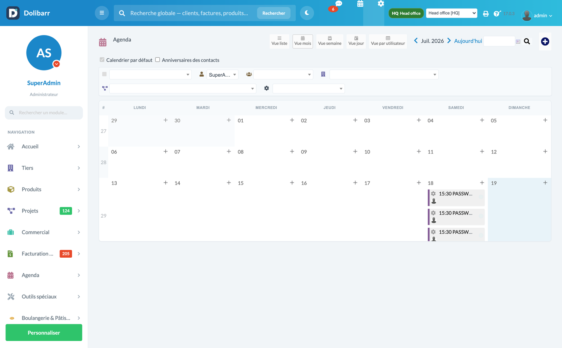562x348 pixels.
Task: Open the user group filter dropdown
Action: (283, 74)
